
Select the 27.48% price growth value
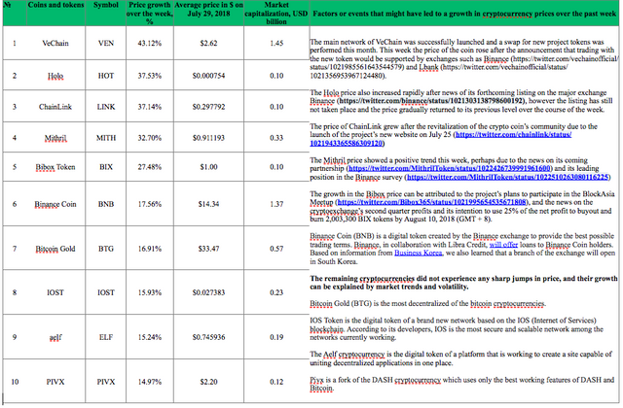tap(149, 167)
